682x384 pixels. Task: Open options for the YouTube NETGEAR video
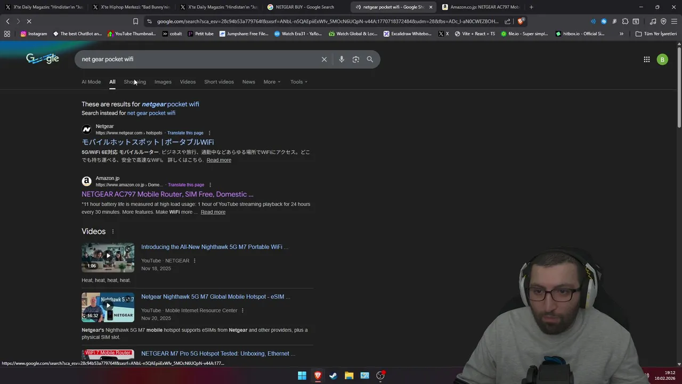[194, 261]
